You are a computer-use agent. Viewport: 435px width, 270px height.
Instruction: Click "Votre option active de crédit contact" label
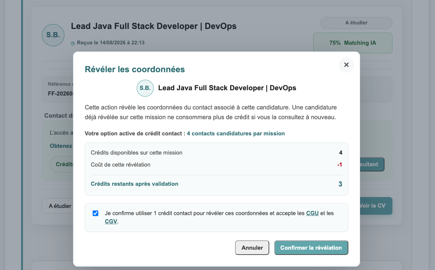tap(135, 133)
